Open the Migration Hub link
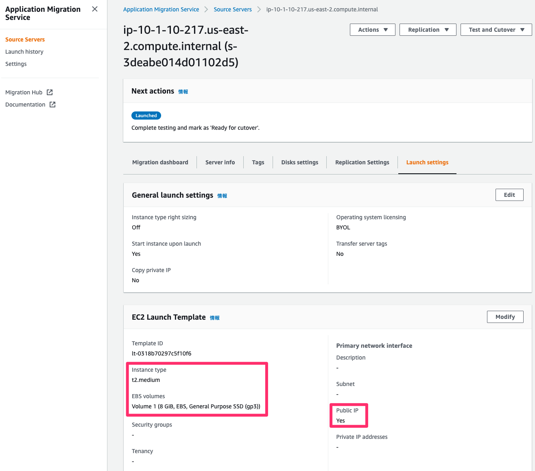The width and height of the screenshot is (535, 471). click(24, 92)
